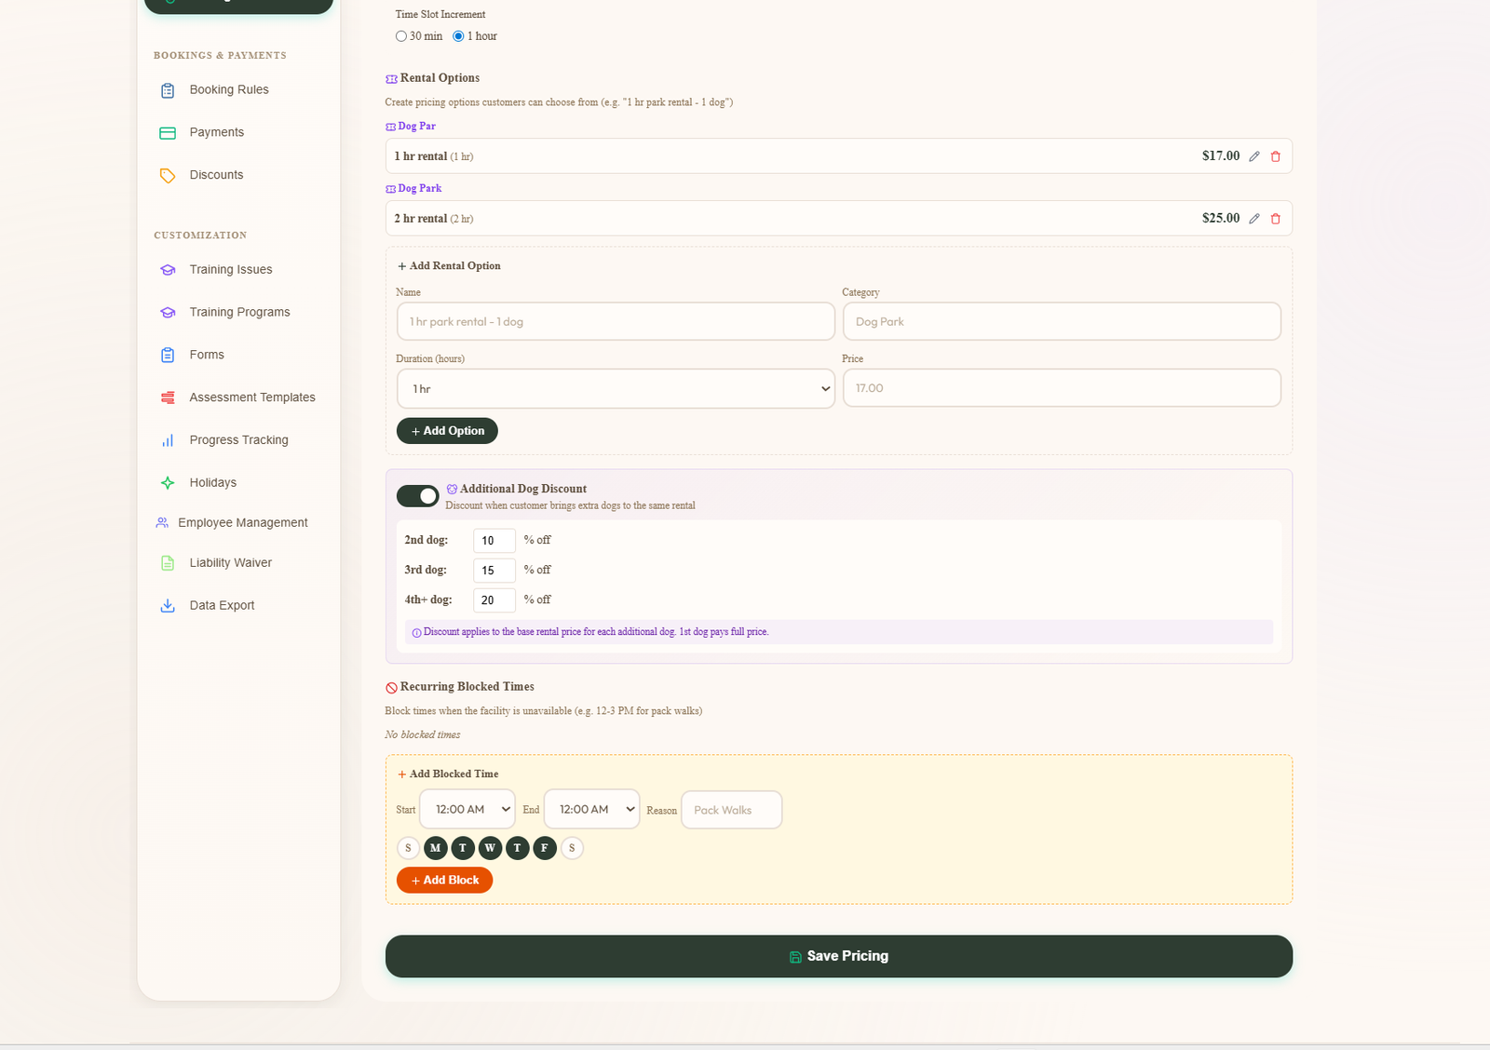Open the blocked time Start dropdown

(467, 810)
